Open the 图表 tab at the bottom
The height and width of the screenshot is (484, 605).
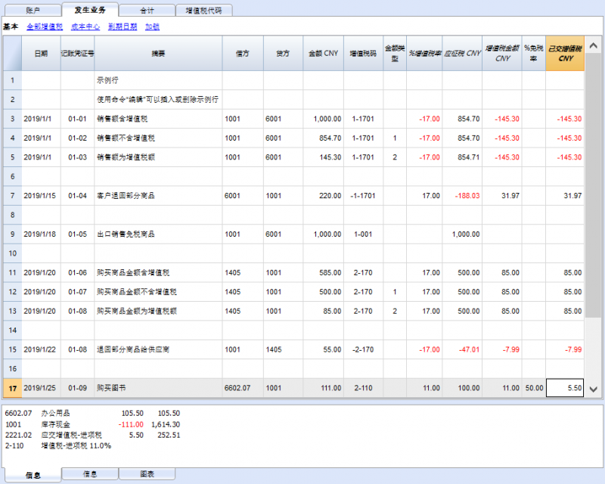pyautogui.click(x=147, y=474)
